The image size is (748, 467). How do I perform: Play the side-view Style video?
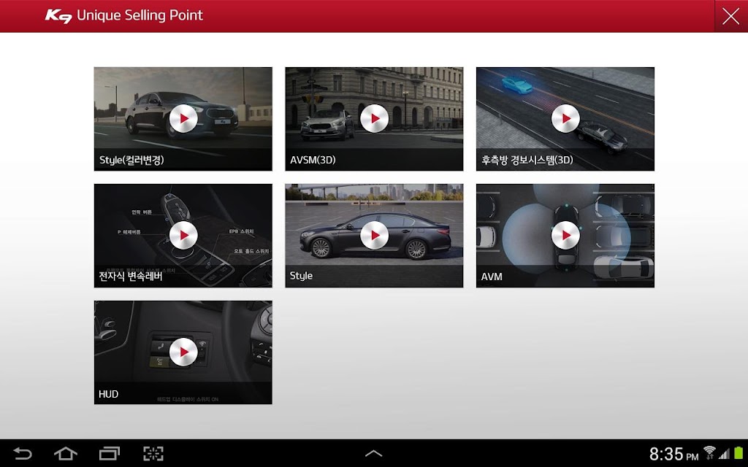click(374, 236)
